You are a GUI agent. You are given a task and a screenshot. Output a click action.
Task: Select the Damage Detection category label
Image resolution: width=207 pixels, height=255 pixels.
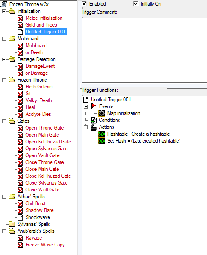[37, 59]
